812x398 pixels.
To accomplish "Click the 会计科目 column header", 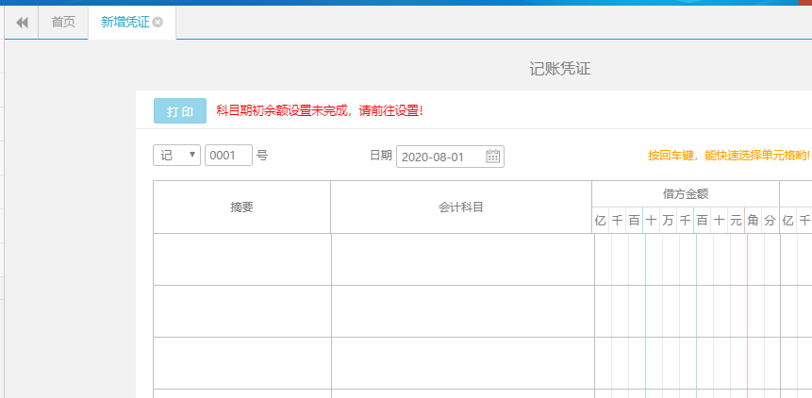I will click(x=461, y=207).
